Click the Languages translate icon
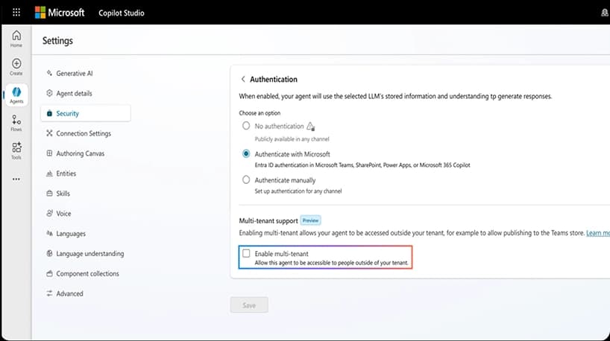Image resolution: width=610 pixels, height=341 pixels. tap(49, 234)
